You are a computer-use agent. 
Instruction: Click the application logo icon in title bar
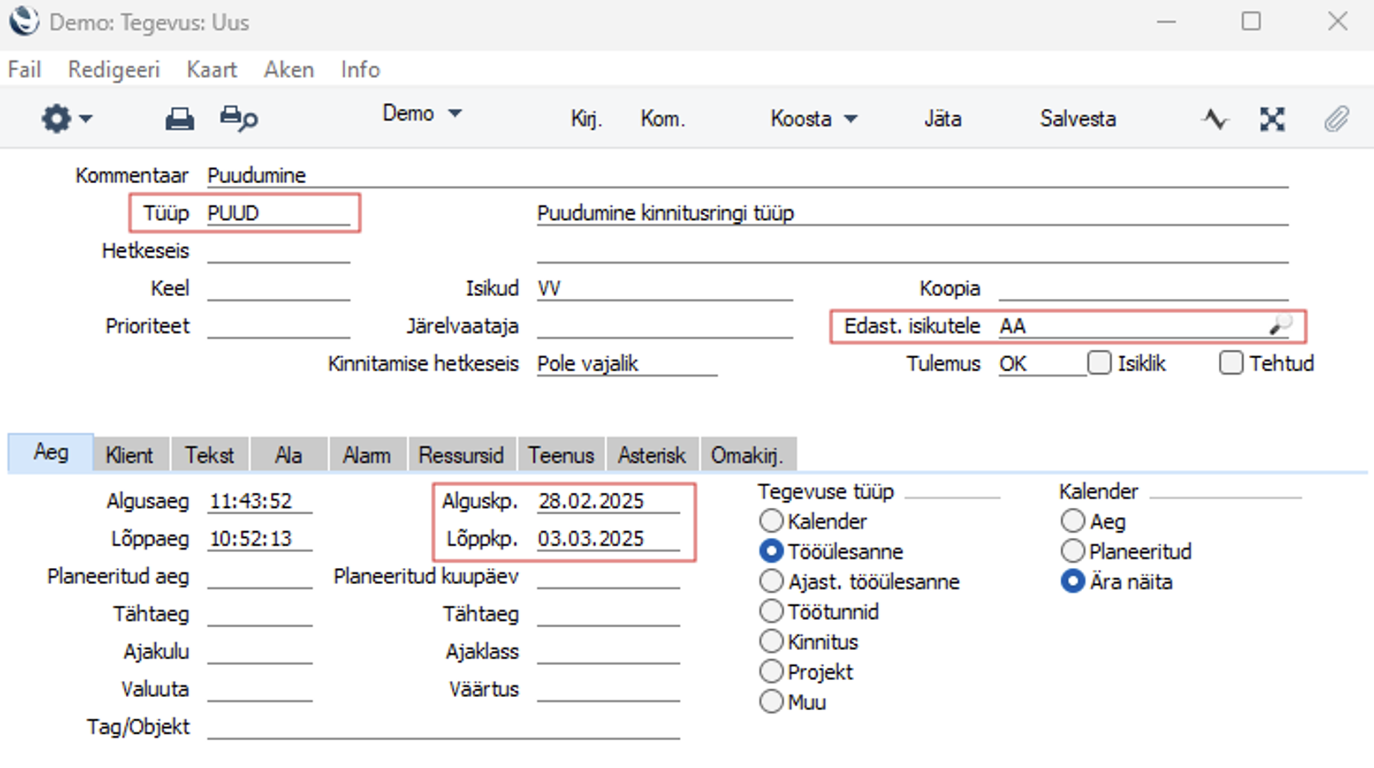(24, 22)
